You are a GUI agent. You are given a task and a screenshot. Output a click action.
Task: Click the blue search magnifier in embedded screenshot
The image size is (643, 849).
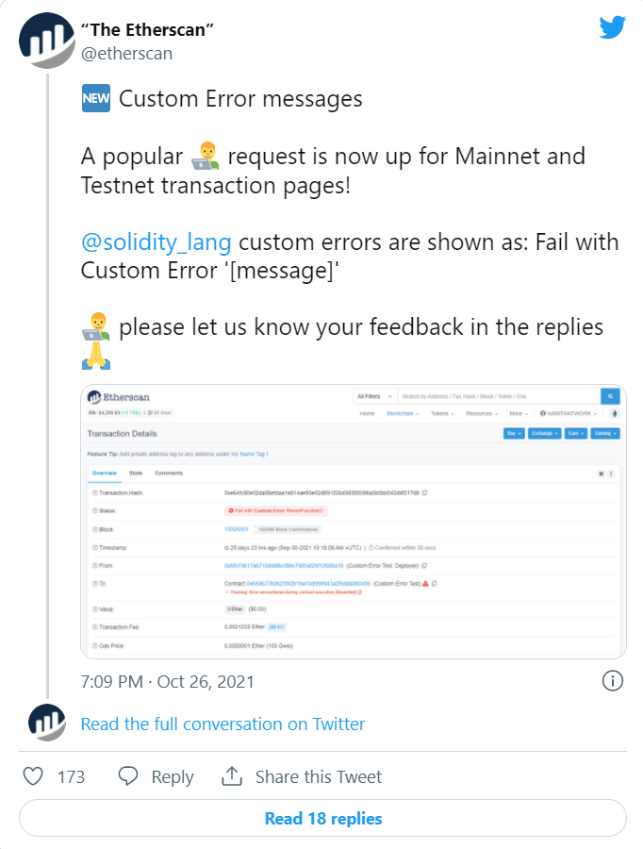click(610, 396)
